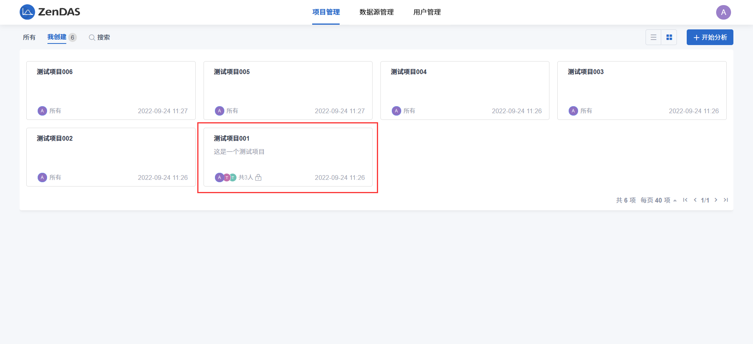This screenshot has height=344, width=753.
Task: Select the 项目管理 tab
Action: pos(326,12)
